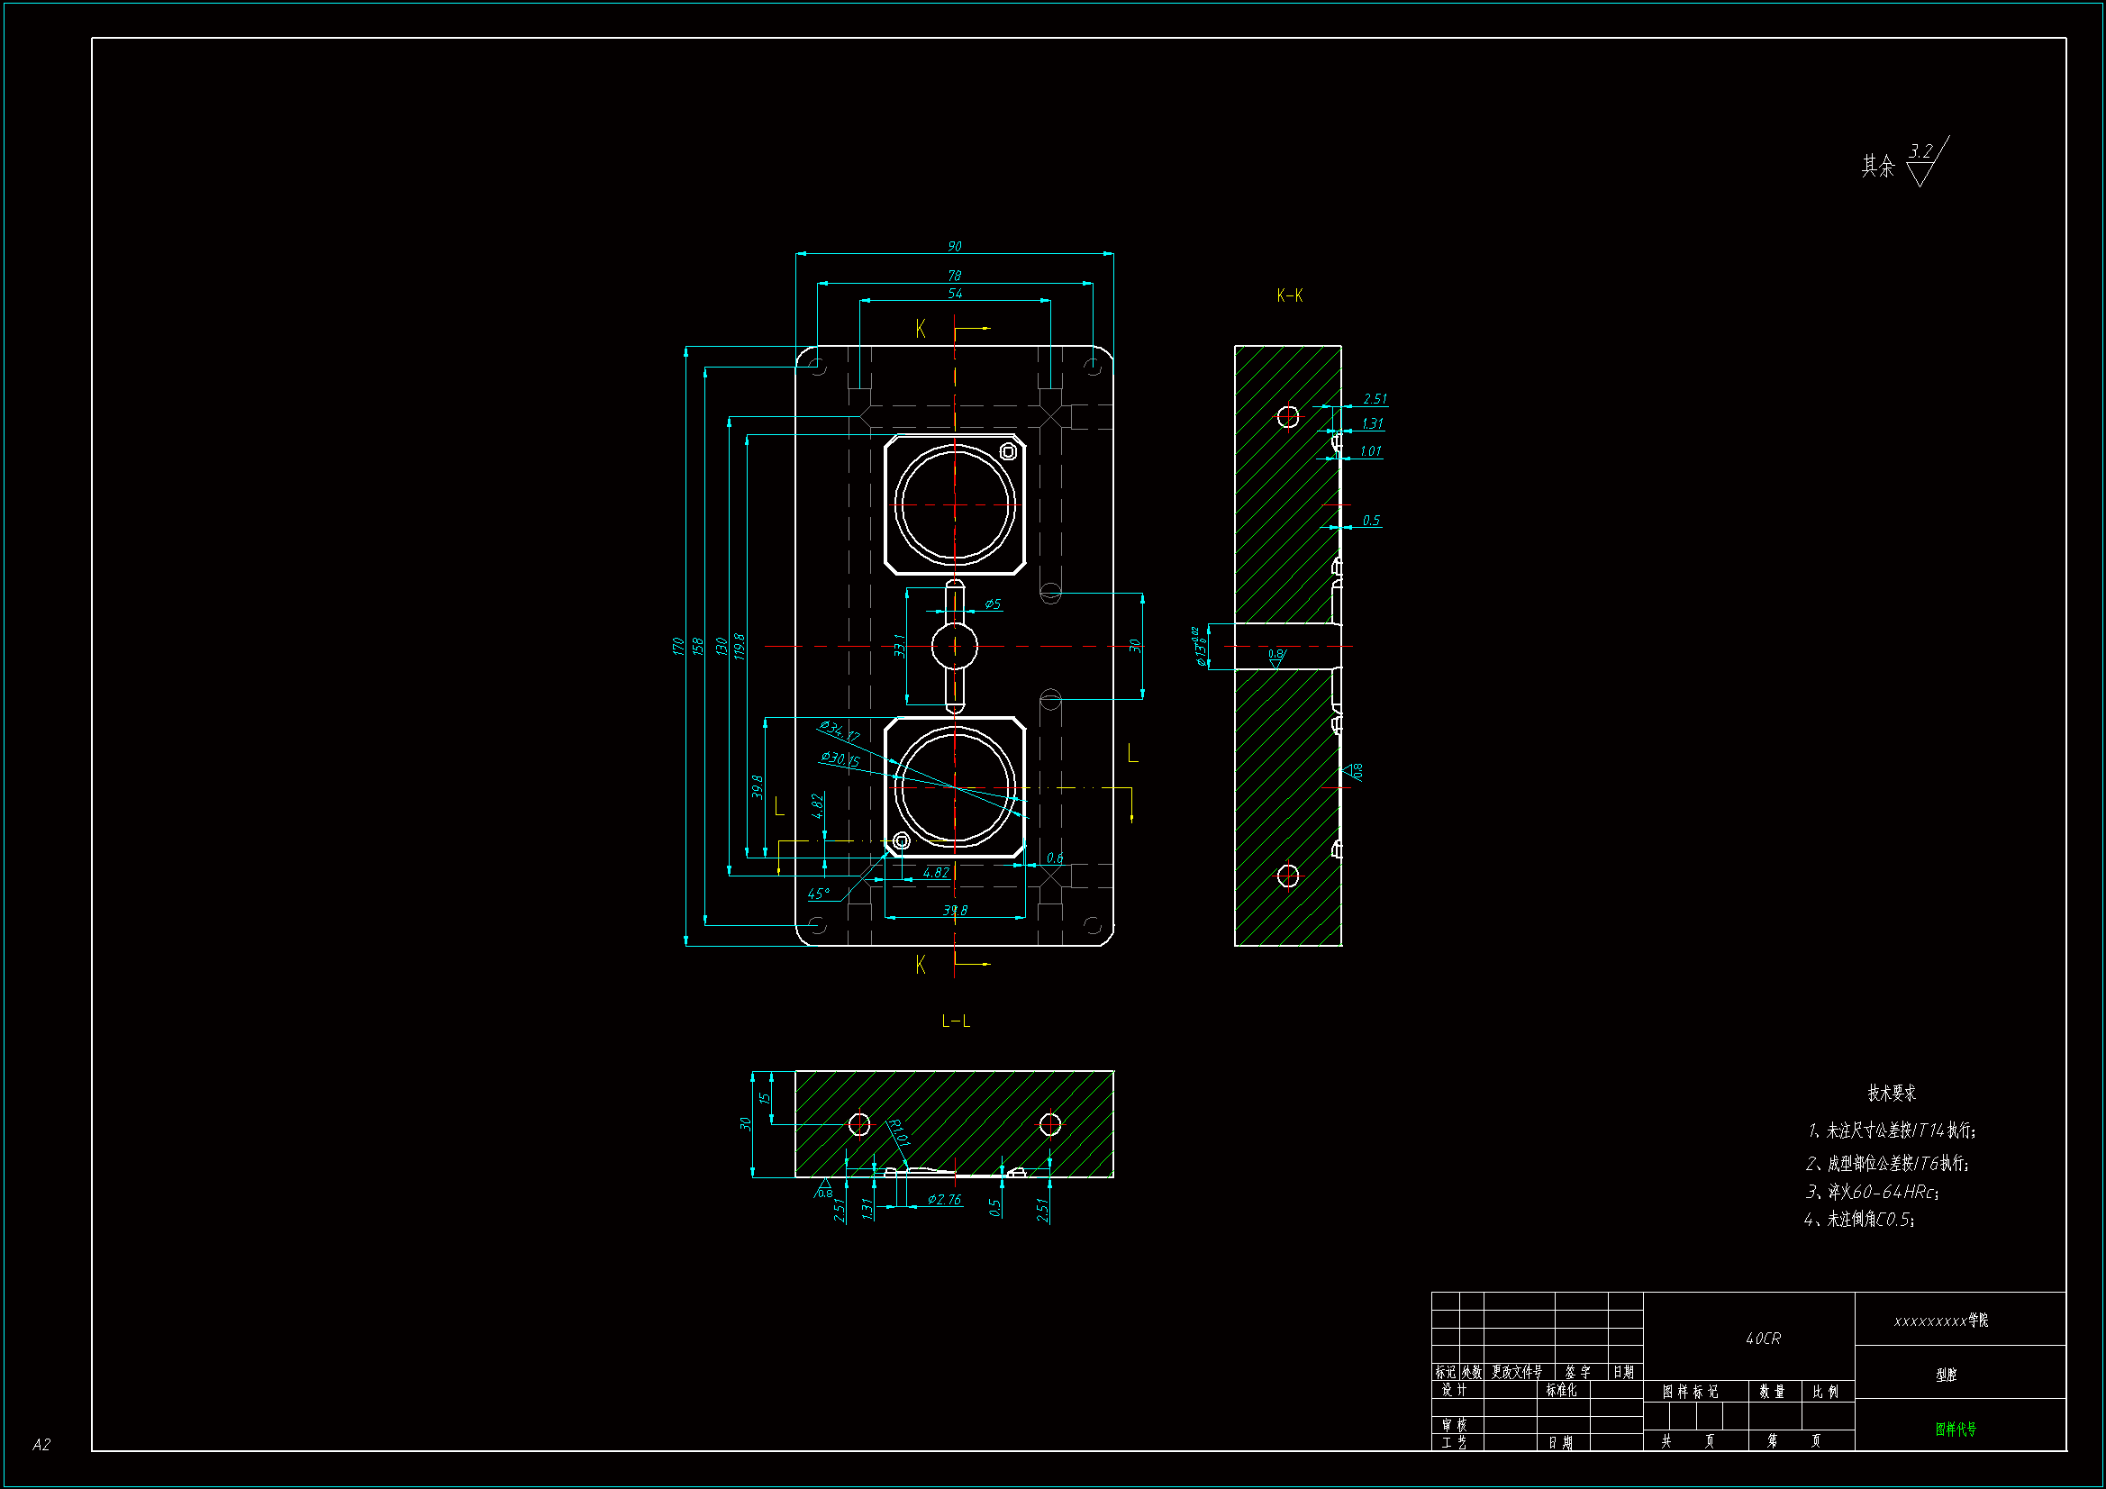The image size is (2106, 1489).
Task: Click the Φ2.76 dimension in L-L section
Action: 944,1199
